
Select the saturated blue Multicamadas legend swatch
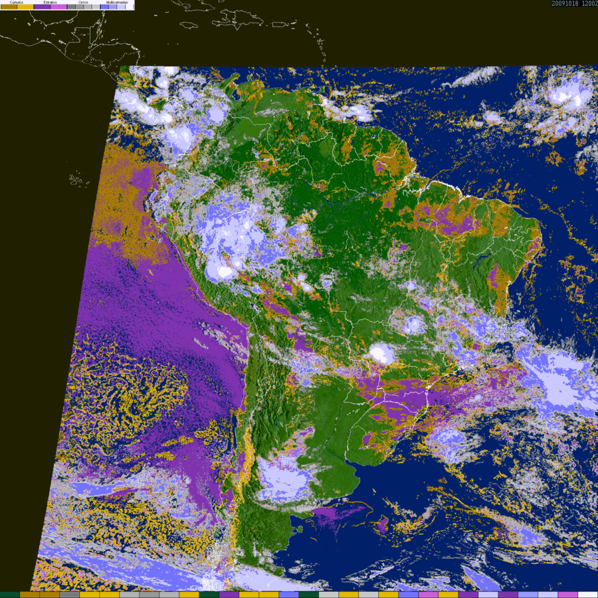click(x=104, y=7)
